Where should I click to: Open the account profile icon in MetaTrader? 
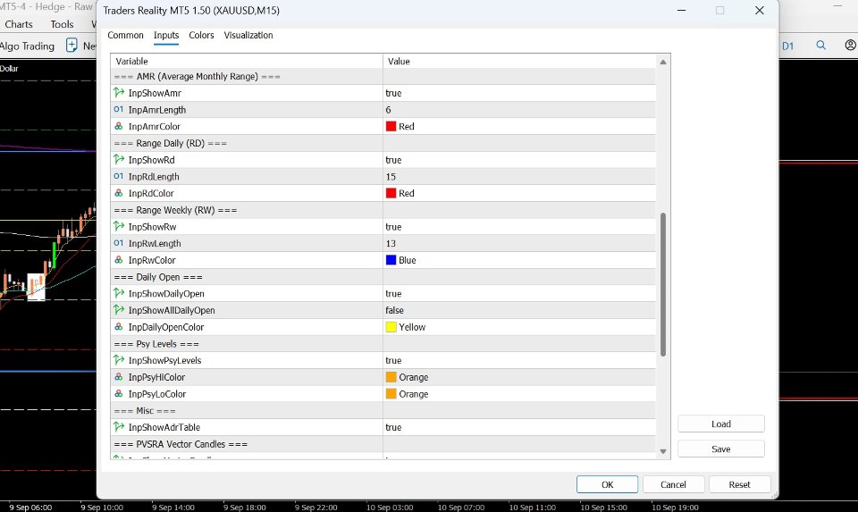(850, 46)
